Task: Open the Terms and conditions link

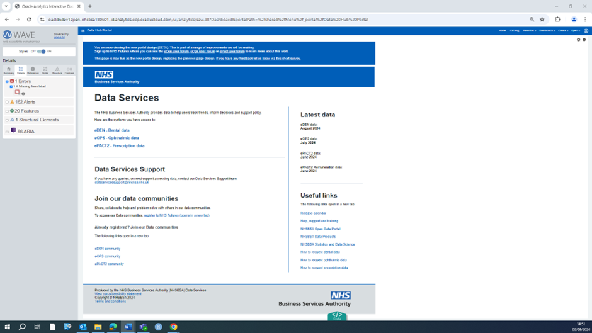Action: coord(110,302)
